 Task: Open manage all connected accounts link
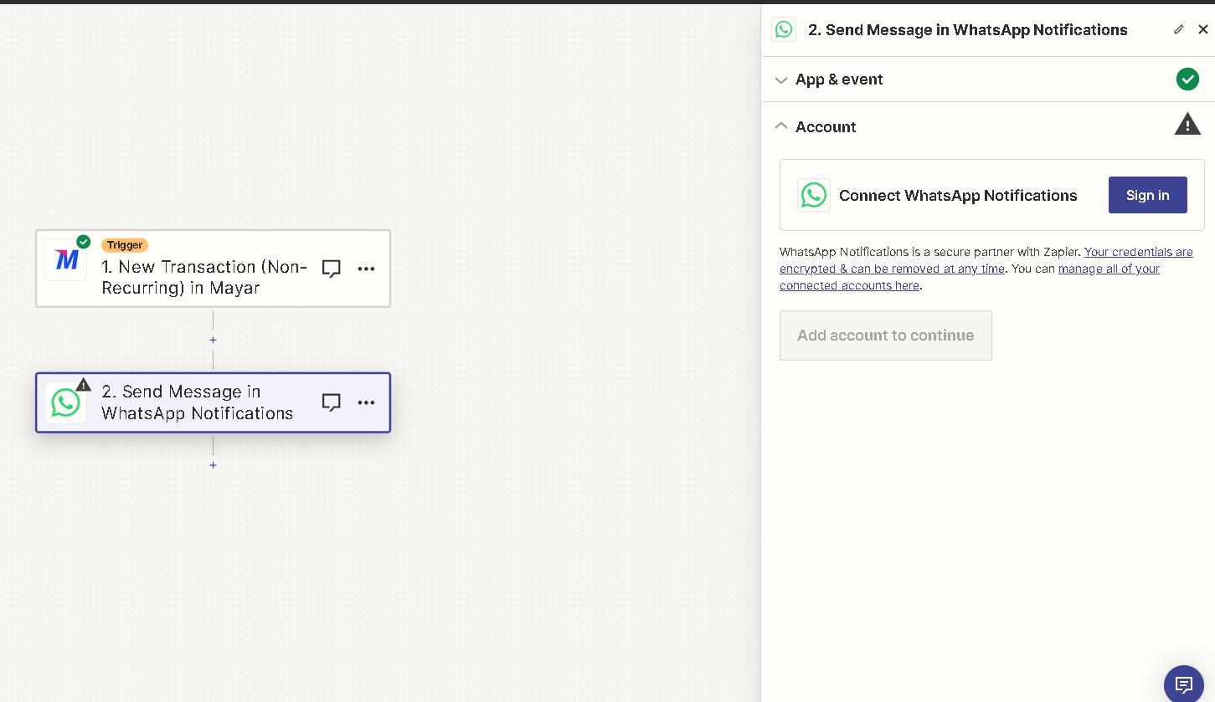pyautogui.click(x=970, y=277)
